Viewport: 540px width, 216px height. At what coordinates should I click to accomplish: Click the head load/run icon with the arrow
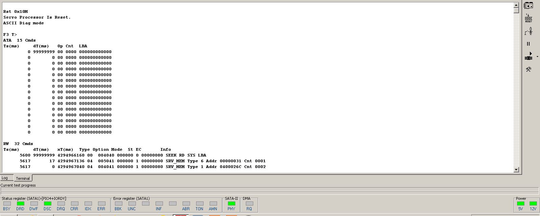pyautogui.click(x=529, y=56)
